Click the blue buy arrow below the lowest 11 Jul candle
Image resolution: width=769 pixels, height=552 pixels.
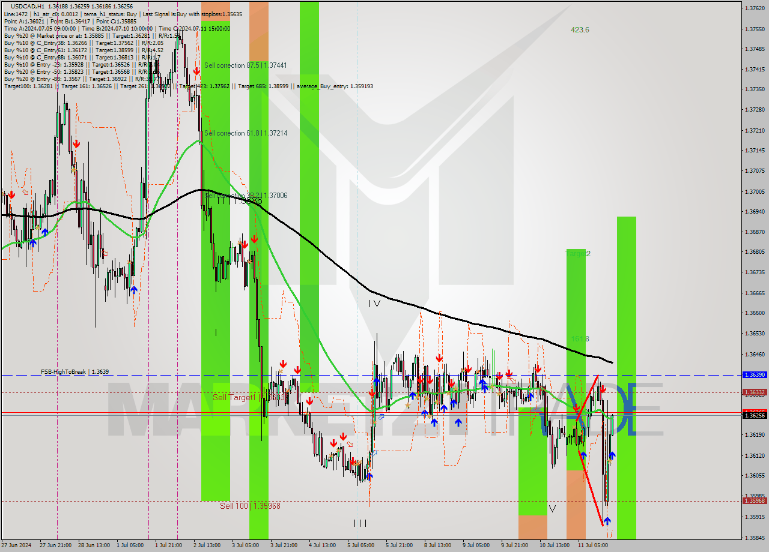point(607,521)
